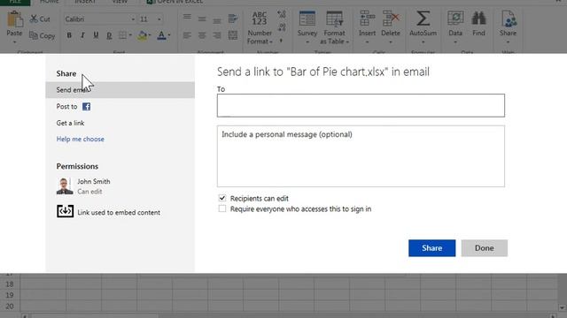This screenshot has width=567, height=318.
Task: Click the Insert cells icon
Action: tap(367, 19)
